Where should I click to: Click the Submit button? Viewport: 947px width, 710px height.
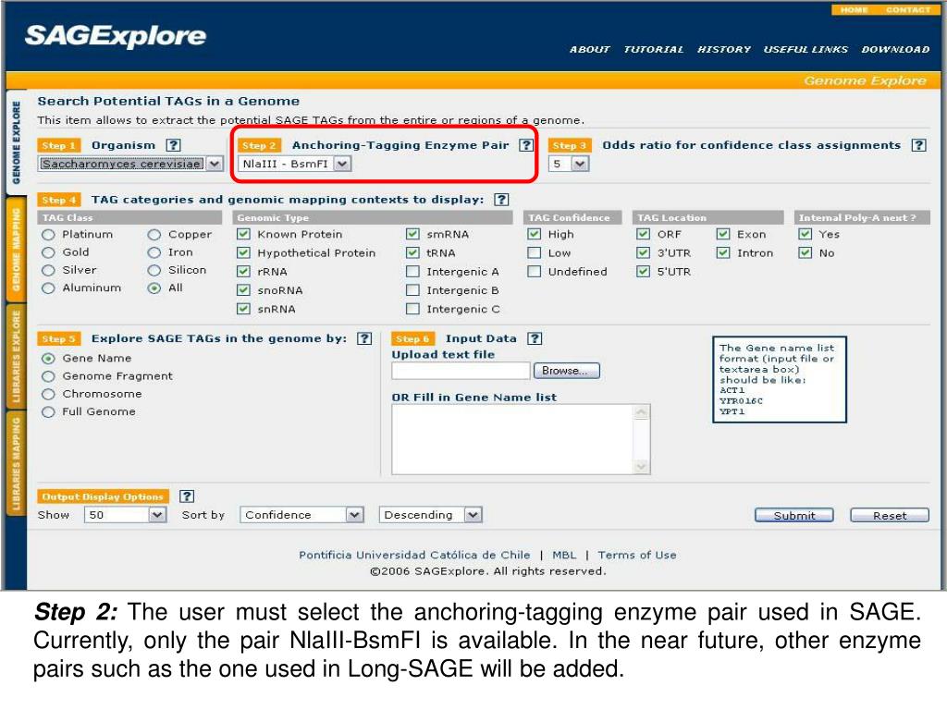[x=794, y=516]
